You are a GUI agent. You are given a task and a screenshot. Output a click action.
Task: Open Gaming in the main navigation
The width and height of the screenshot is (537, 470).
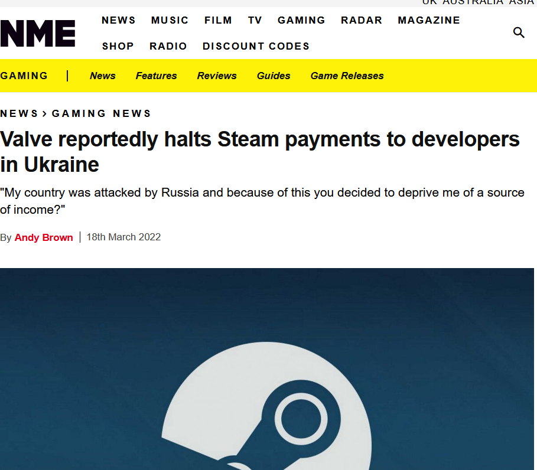[301, 20]
